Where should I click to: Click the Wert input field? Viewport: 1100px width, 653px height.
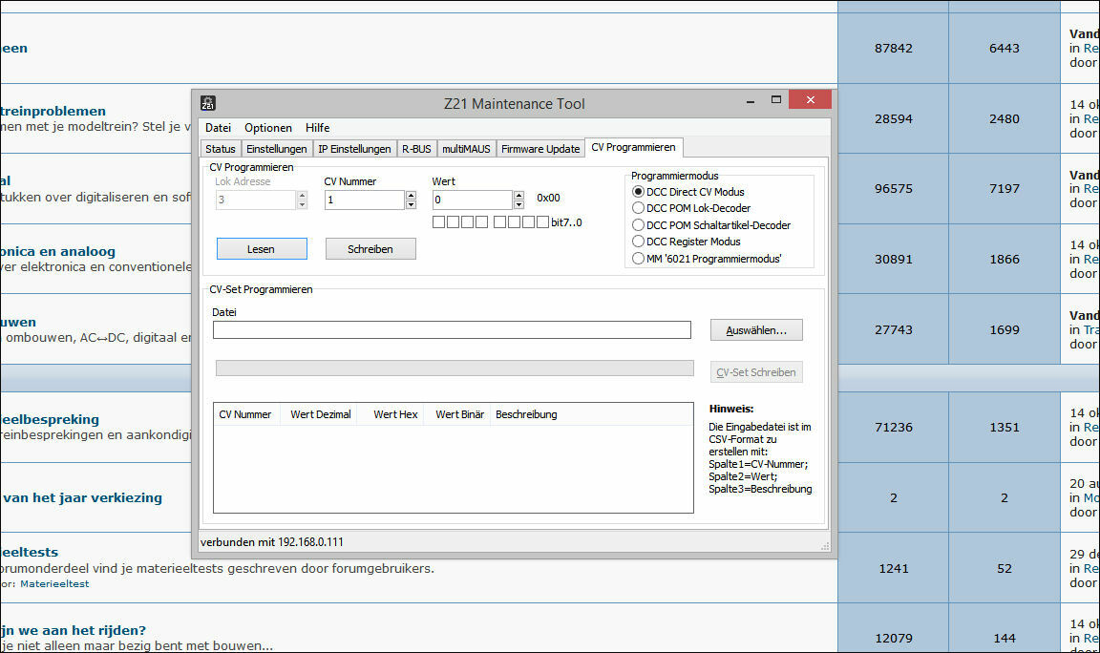tap(473, 200)
